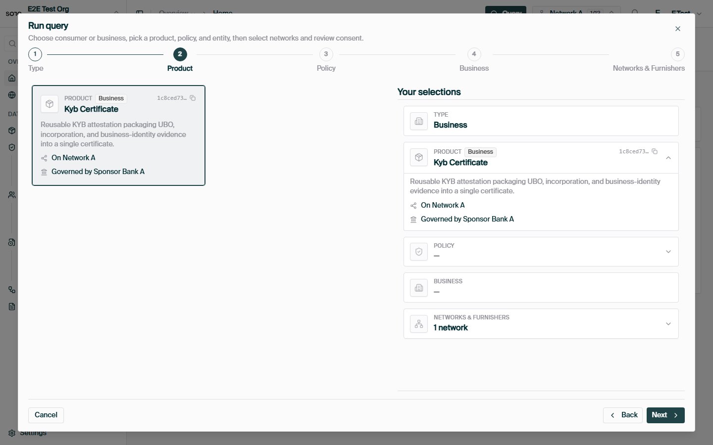Close the Run query dialog
Screen dimensions: 713x445
[677, 29]
